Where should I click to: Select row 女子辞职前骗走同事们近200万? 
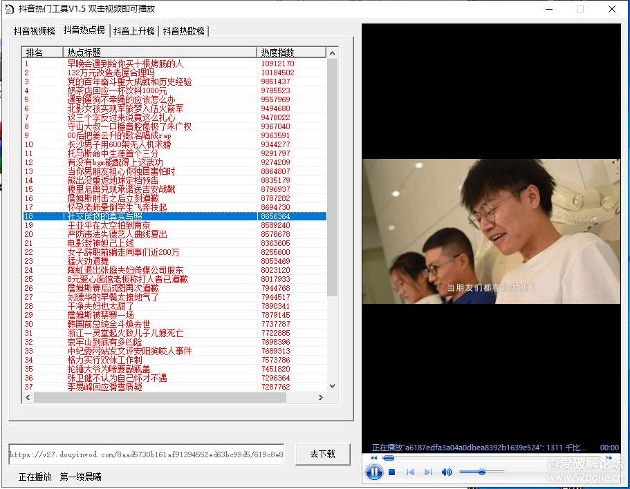(x=174, y=252)
